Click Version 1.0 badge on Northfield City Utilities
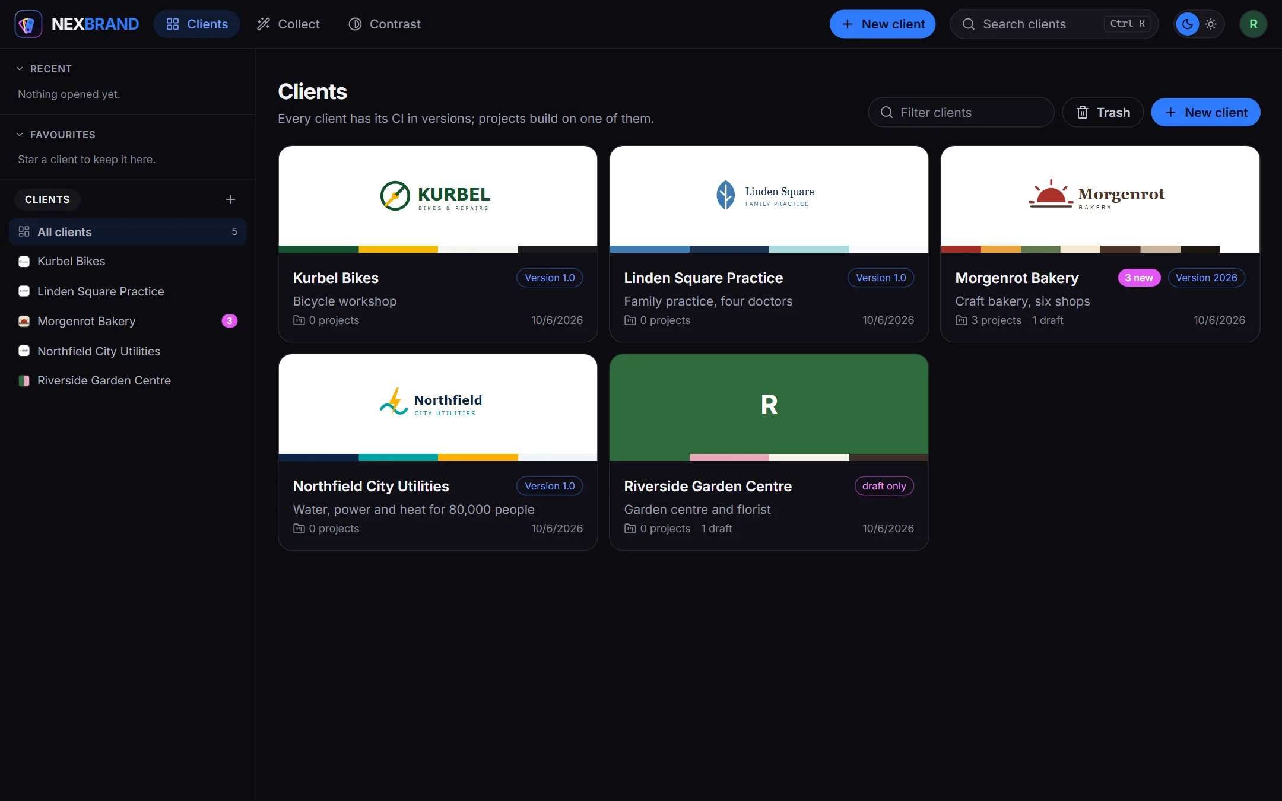 [x=550, y=486]
